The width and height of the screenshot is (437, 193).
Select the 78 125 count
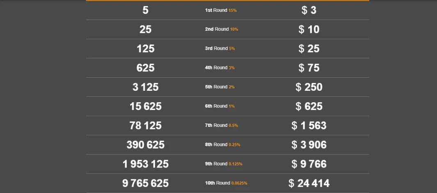(146, 126)
